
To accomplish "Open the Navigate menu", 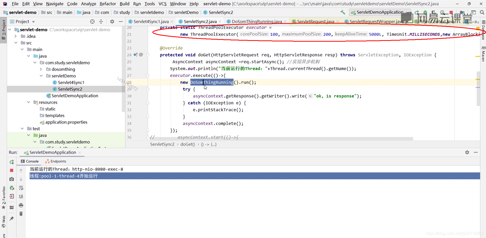I will [55, 4].
